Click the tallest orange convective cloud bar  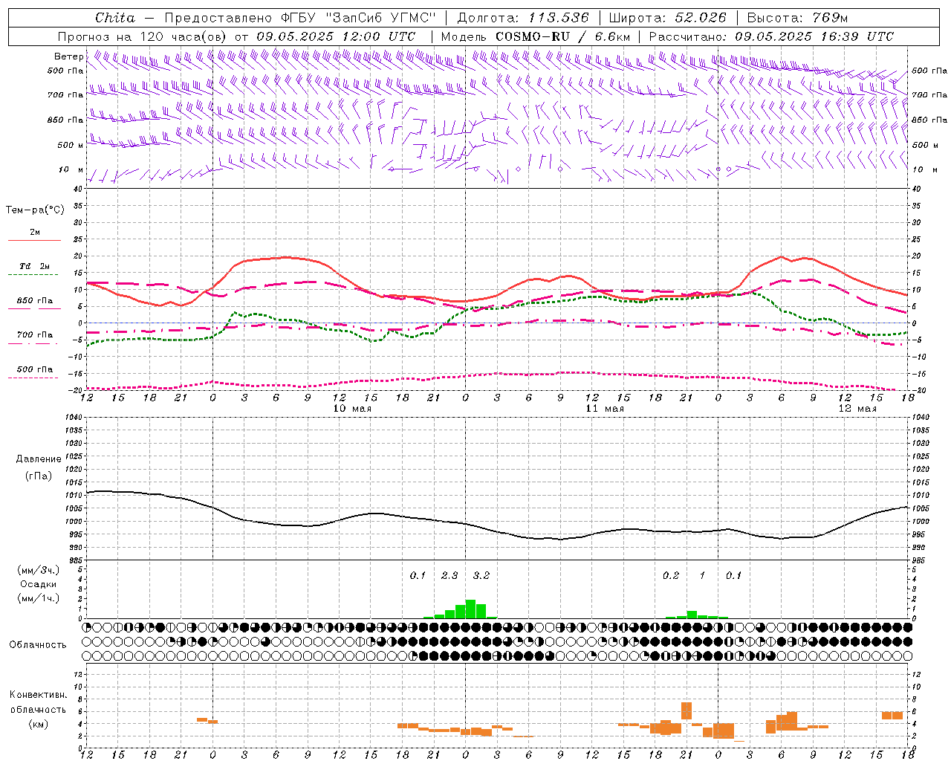click(x=687, y=710)
